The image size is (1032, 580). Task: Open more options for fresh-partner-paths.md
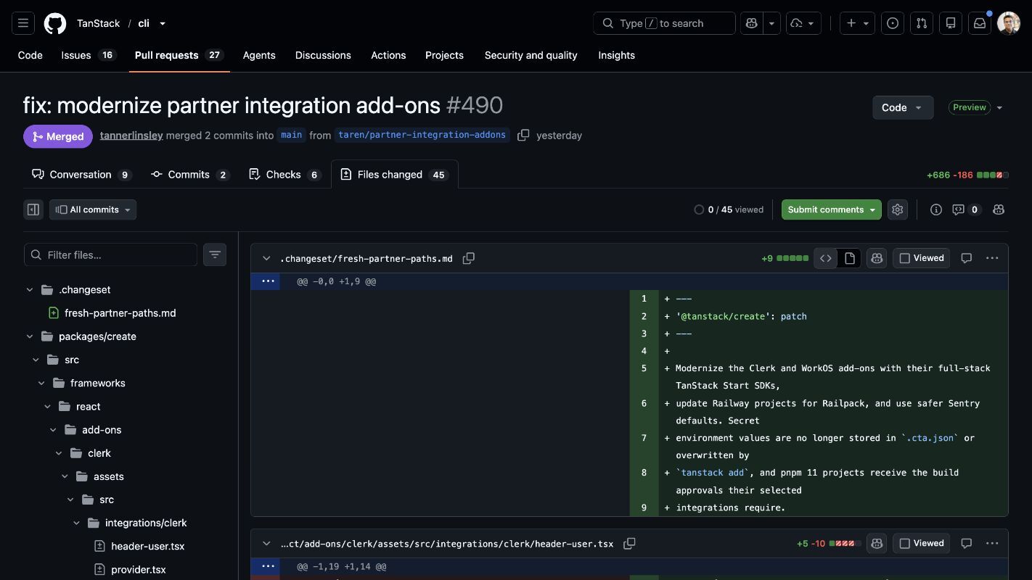[x=992, y=258]
